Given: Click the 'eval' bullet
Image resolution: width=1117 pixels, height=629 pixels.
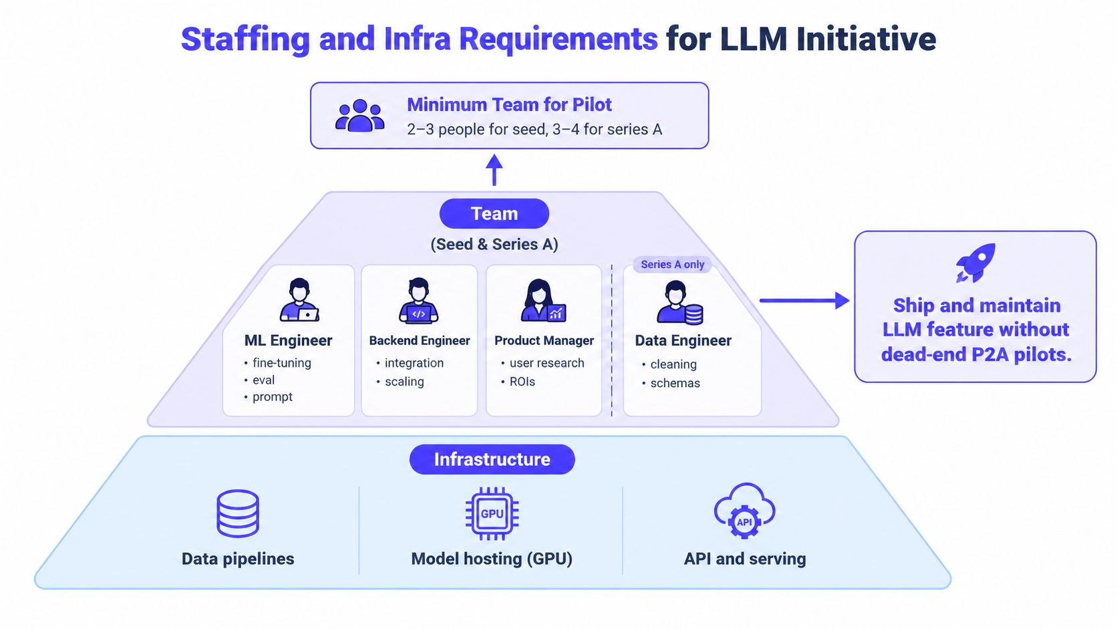Looking at the screenshot, I should pyautogui.click(x=263, y=380).
